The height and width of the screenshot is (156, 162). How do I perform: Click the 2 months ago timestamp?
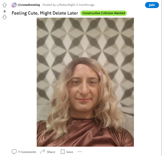point(85,5)
